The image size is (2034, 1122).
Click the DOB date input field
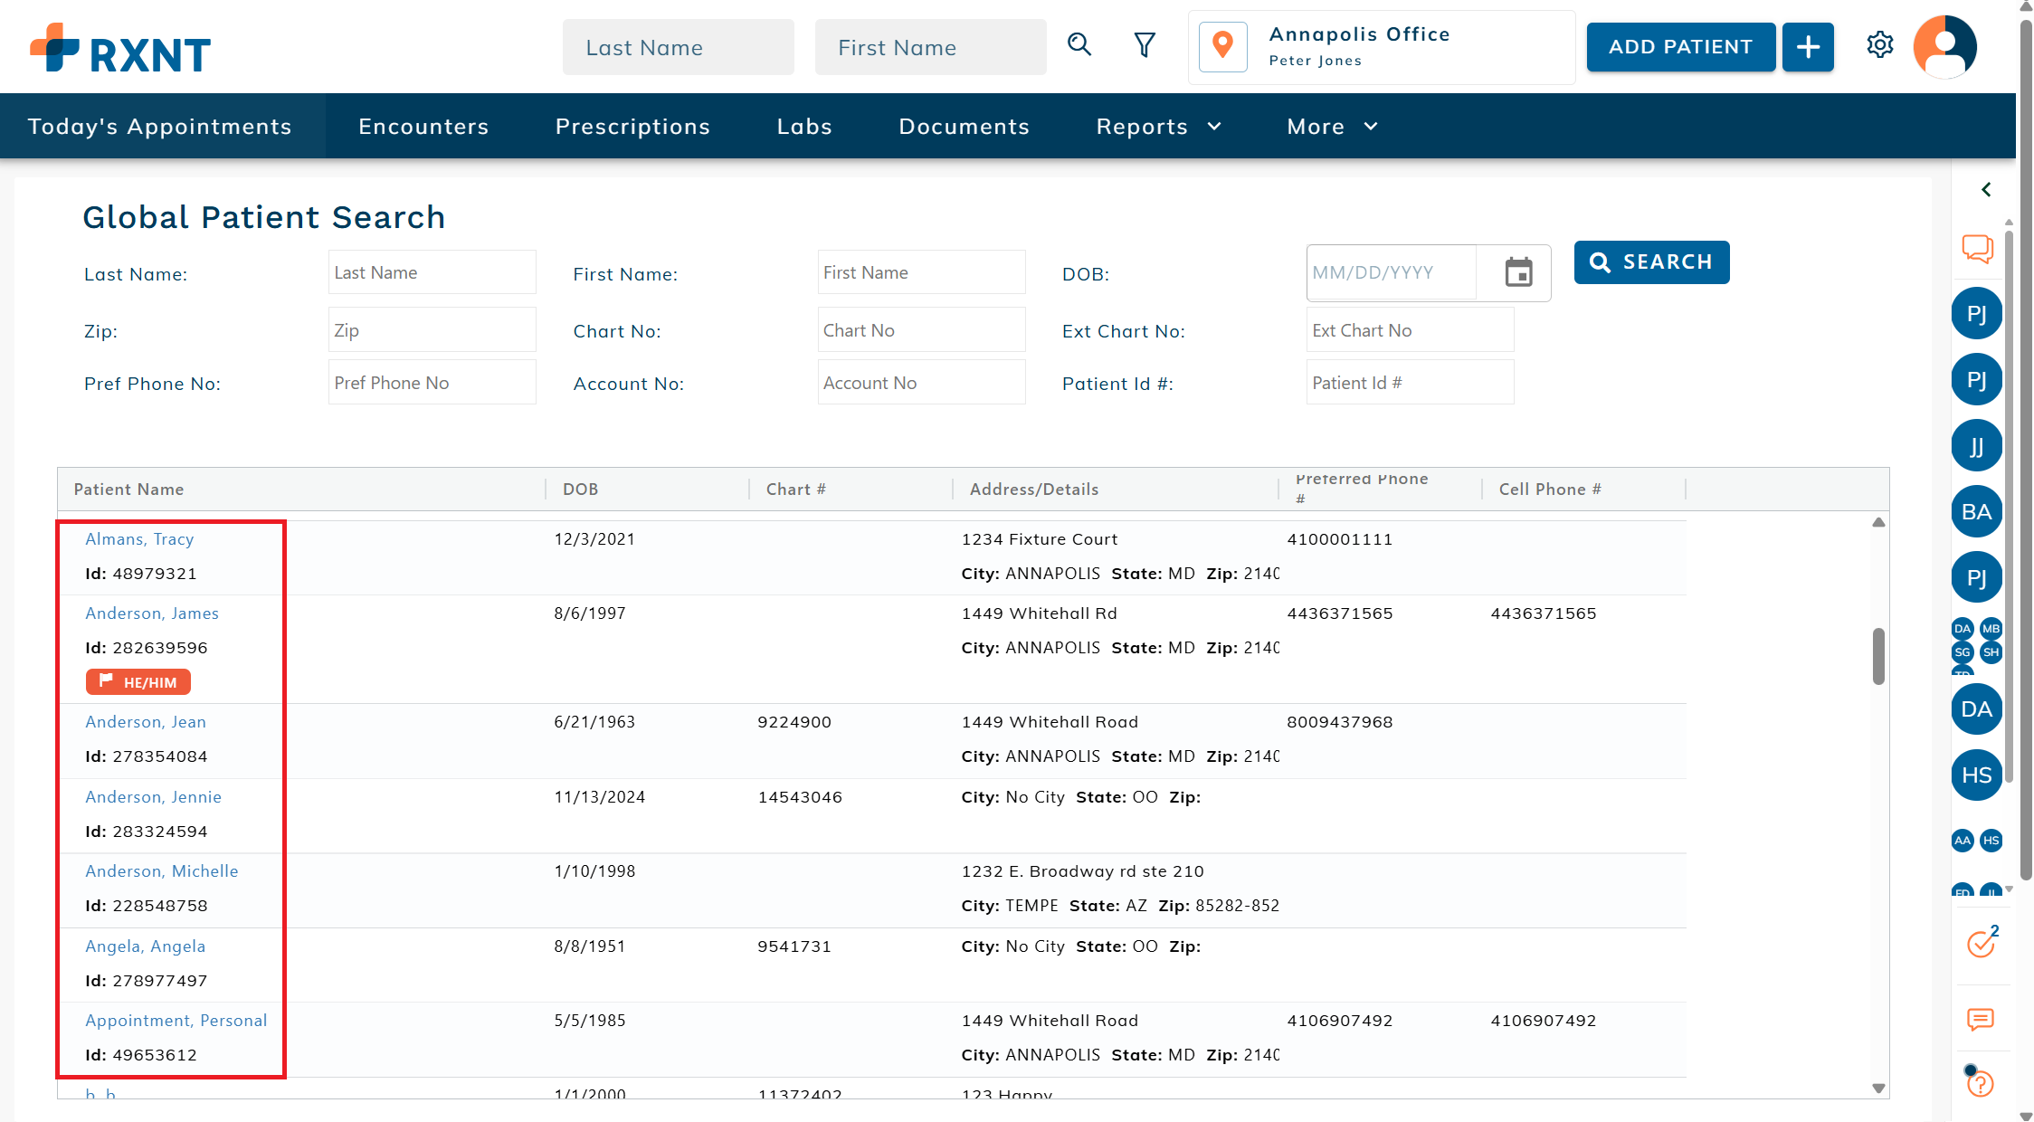1392,272
